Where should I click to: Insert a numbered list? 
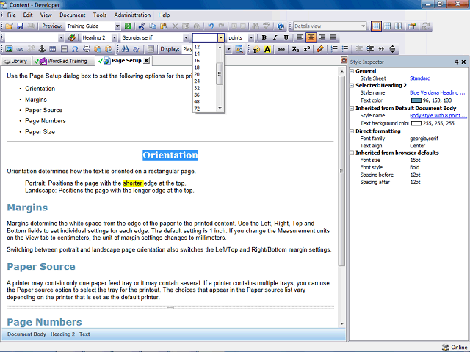[x=334, y=49]
